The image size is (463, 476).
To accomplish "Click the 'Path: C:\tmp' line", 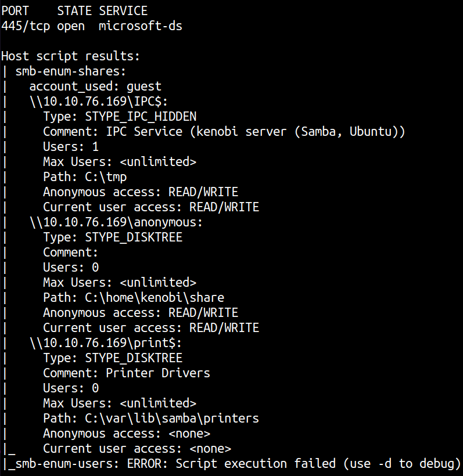I will click(85, 176).
